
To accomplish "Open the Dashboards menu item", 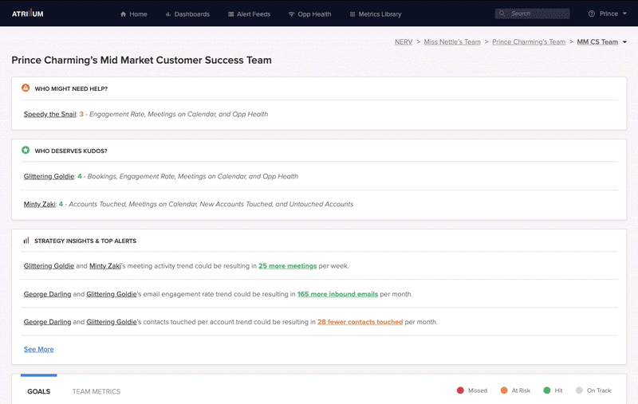I will (x=187, y=14).
